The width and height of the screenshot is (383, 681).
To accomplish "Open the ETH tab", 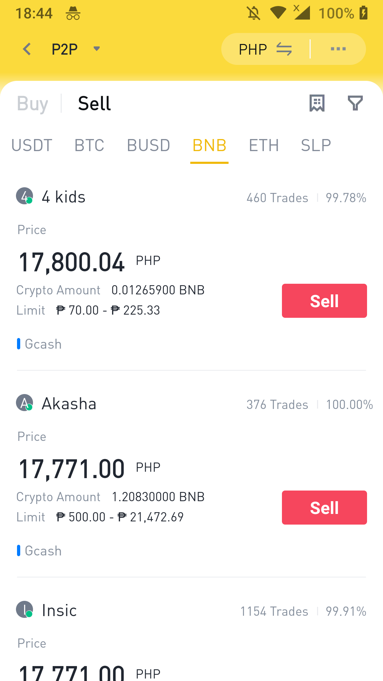I will [x=264, y=145].
